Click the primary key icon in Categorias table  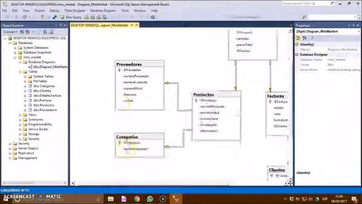coord(119,143)
